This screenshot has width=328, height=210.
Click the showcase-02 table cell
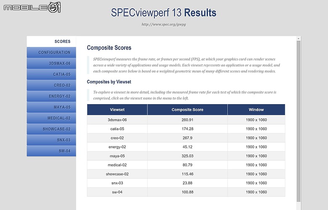(117, 174)
